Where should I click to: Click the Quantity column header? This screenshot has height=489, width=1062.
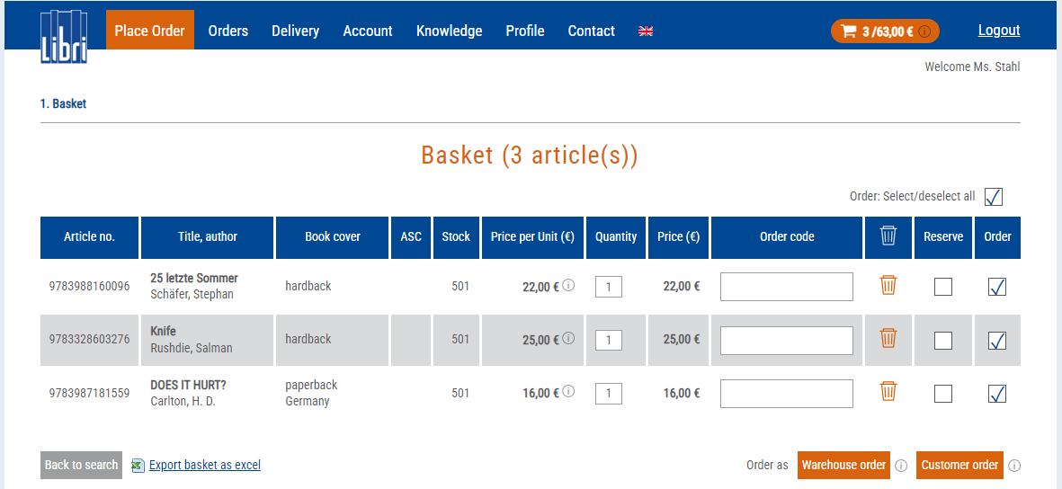point(616,237)
